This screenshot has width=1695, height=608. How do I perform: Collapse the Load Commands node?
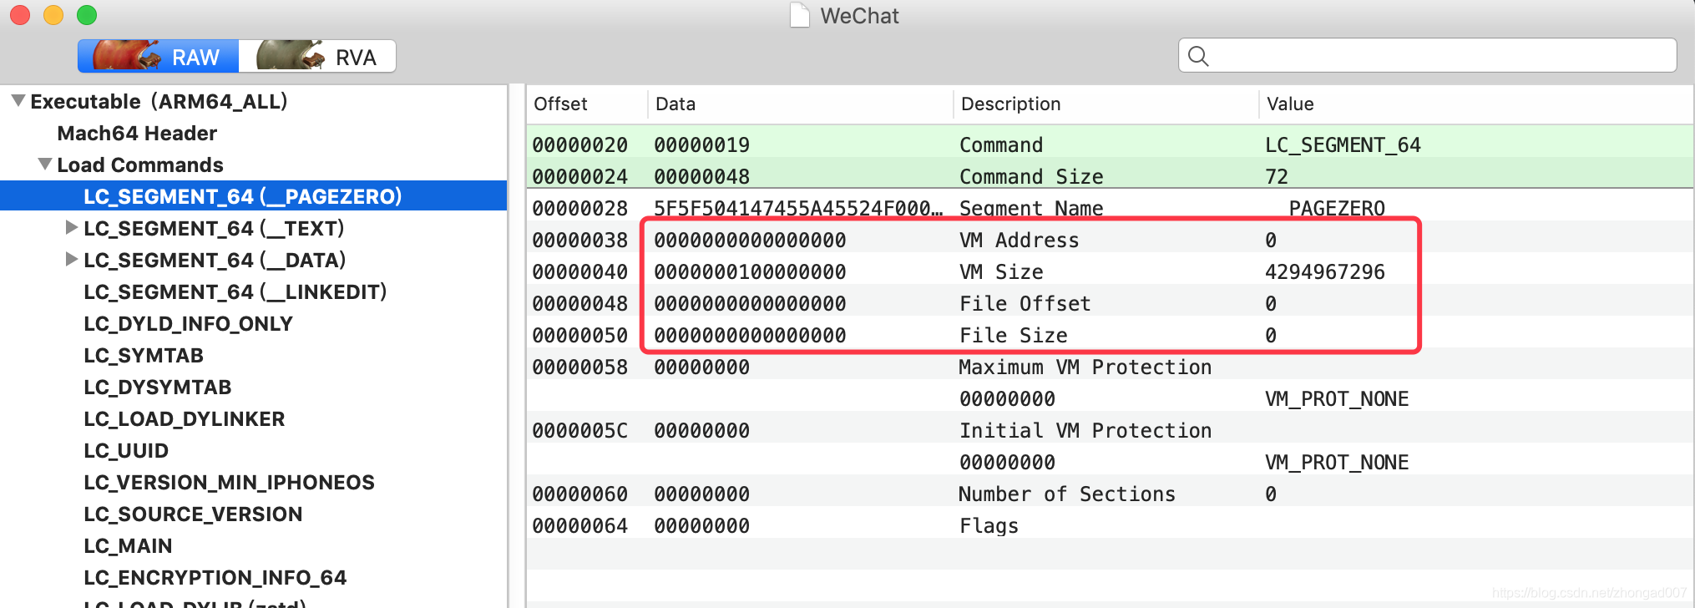45,165
